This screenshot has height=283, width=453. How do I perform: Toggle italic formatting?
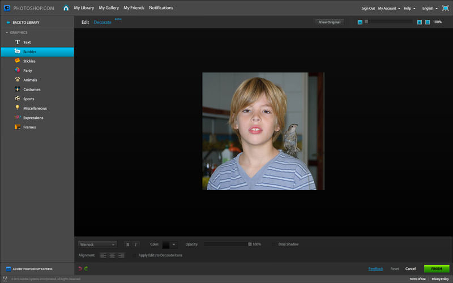[x=135, y=245]
